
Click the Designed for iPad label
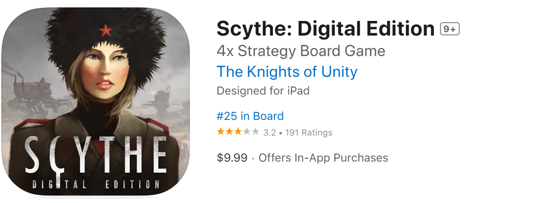click(x=263, y=91)
